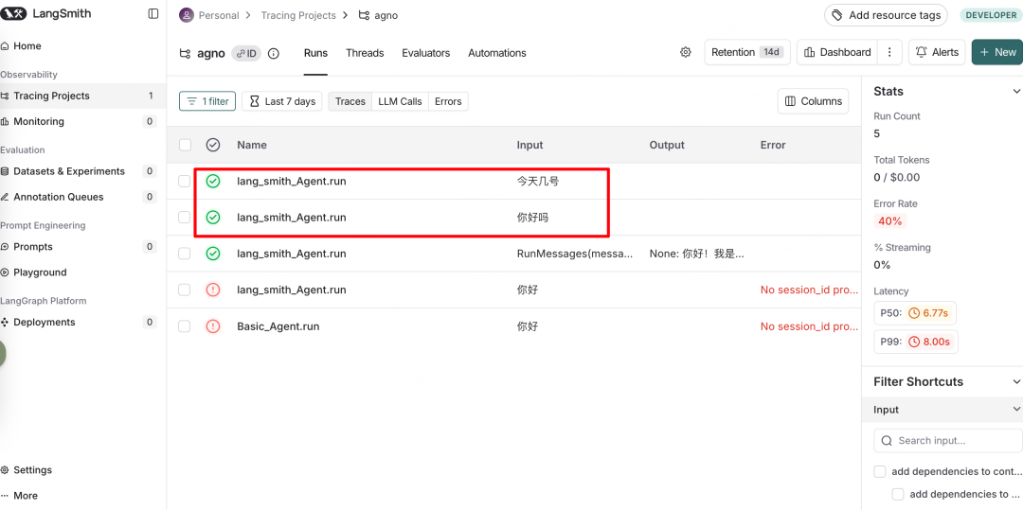Collapse the sidebar with the panel icon
The width and height of the screenshot is (1023, 510).
click(x=153, y=13)
